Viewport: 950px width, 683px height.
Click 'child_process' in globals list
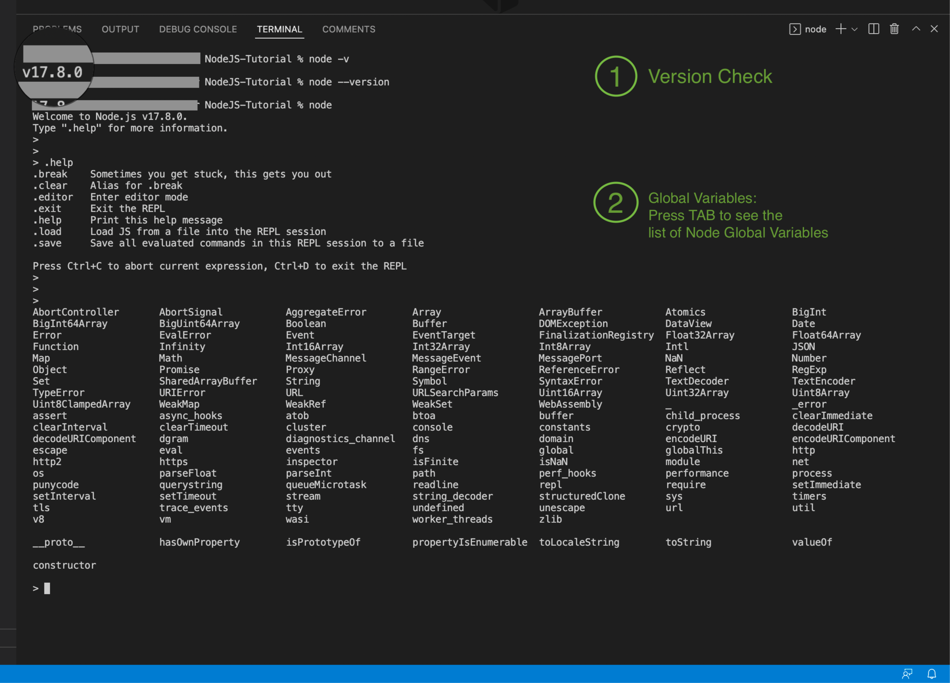tap(703, 415)
